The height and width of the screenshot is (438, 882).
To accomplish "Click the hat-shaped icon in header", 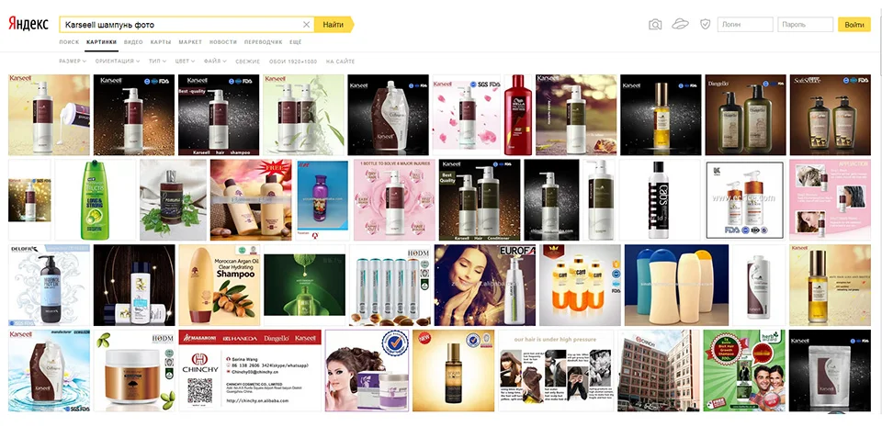I will (680, 24).
